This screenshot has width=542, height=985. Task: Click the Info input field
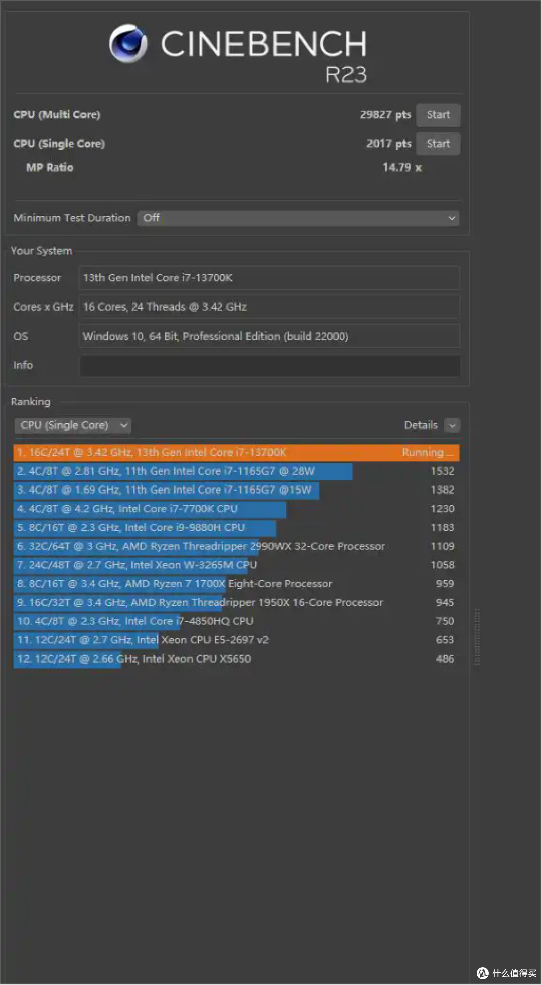pos(269,366)
